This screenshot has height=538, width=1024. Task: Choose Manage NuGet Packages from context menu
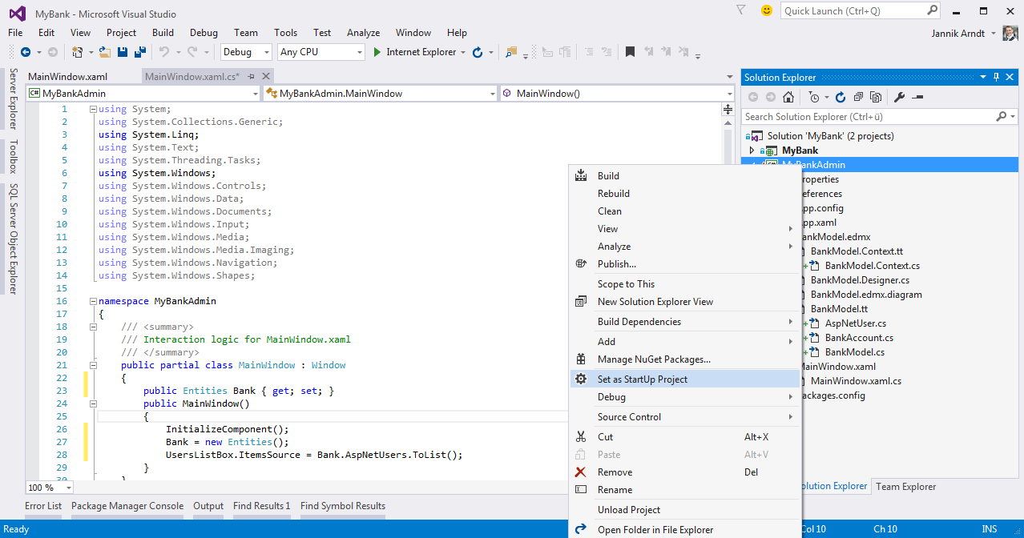point(685,359)
